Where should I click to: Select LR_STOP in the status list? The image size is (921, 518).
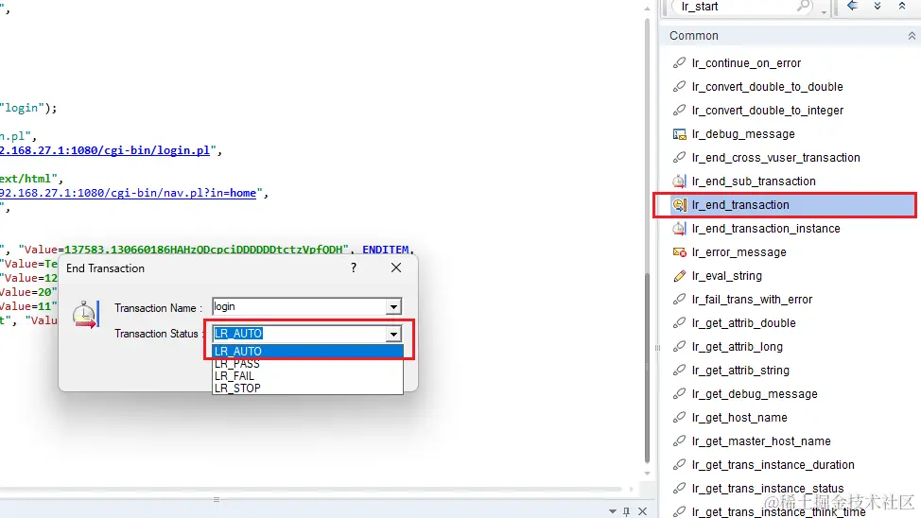pos(307,388)
